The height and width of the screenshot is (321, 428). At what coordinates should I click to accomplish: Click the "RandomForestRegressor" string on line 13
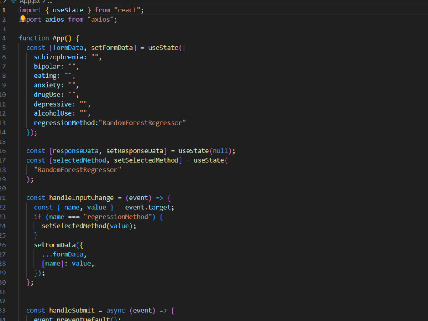142,123
